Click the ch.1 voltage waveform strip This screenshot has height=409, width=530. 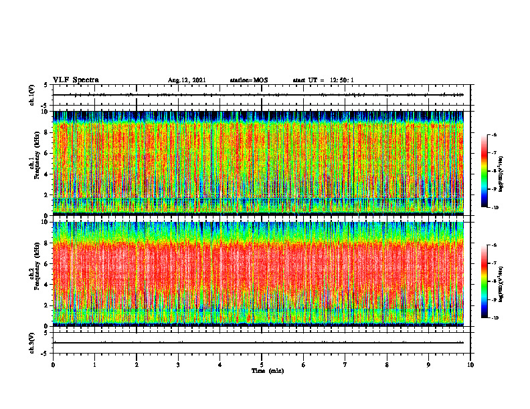pos(262,95)
